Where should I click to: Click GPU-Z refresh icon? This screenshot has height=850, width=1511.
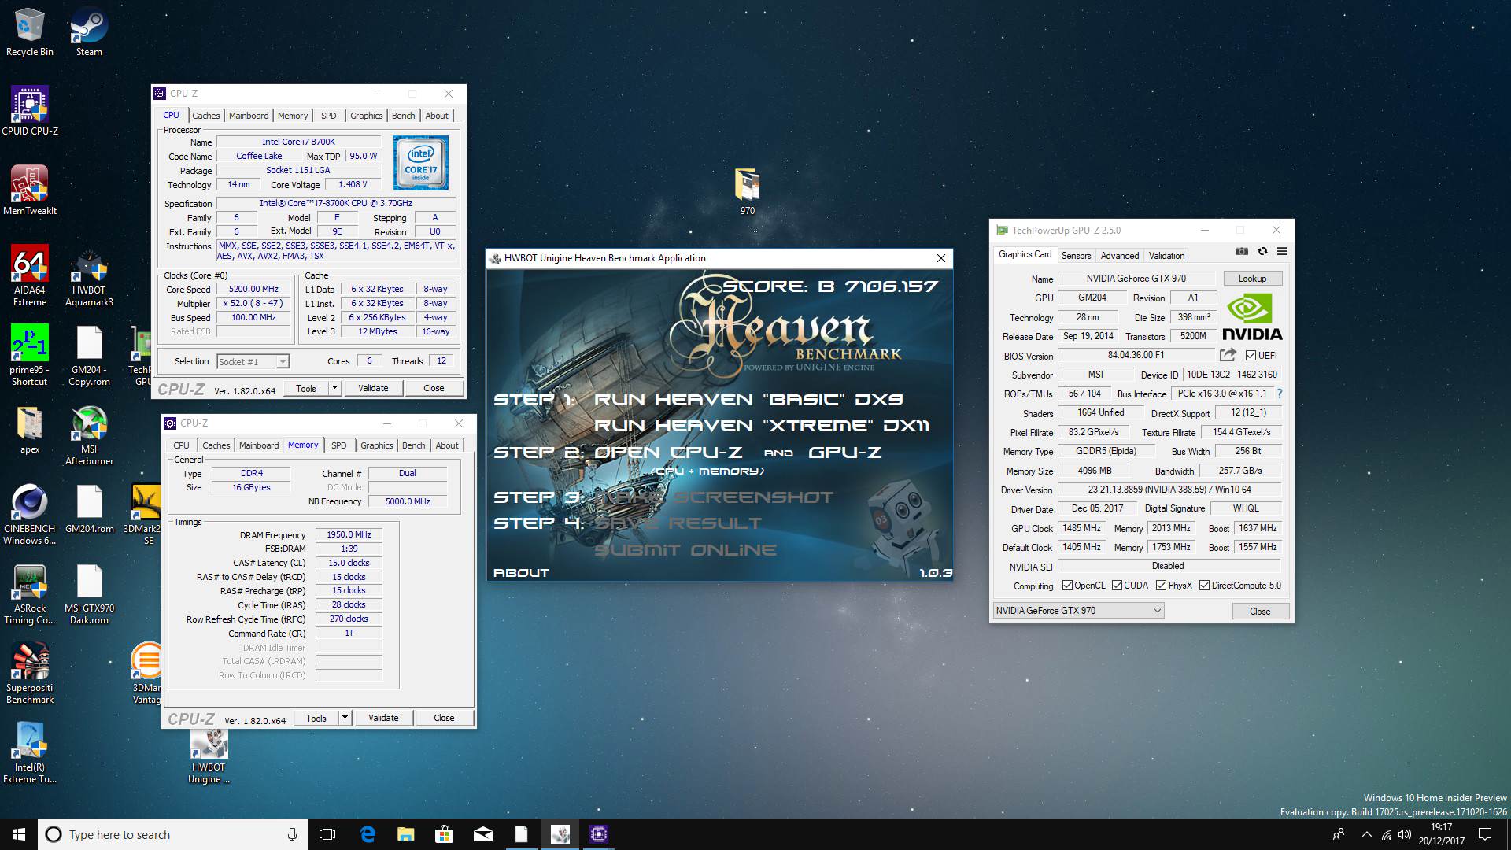click(x=1262, y=252)
